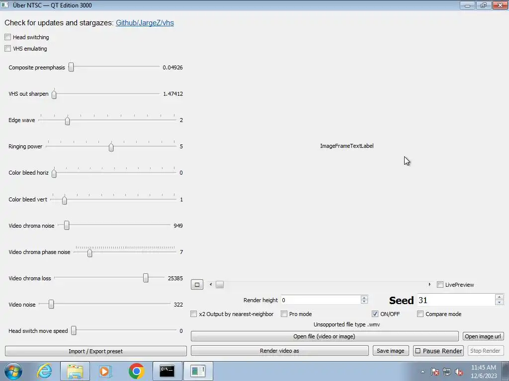Open Windows Explorer from the taskbar
509x381 pixels.
tap(75, 371)
